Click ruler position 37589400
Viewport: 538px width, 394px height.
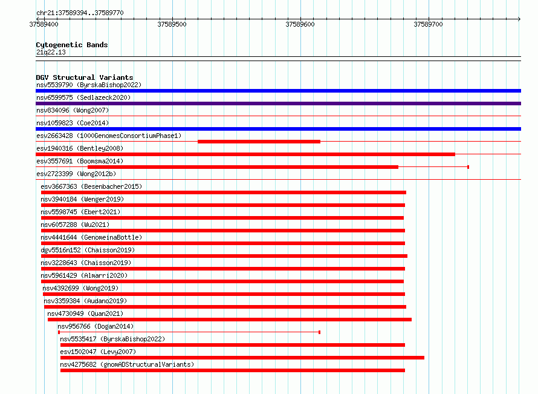click(x=44, y=24)
